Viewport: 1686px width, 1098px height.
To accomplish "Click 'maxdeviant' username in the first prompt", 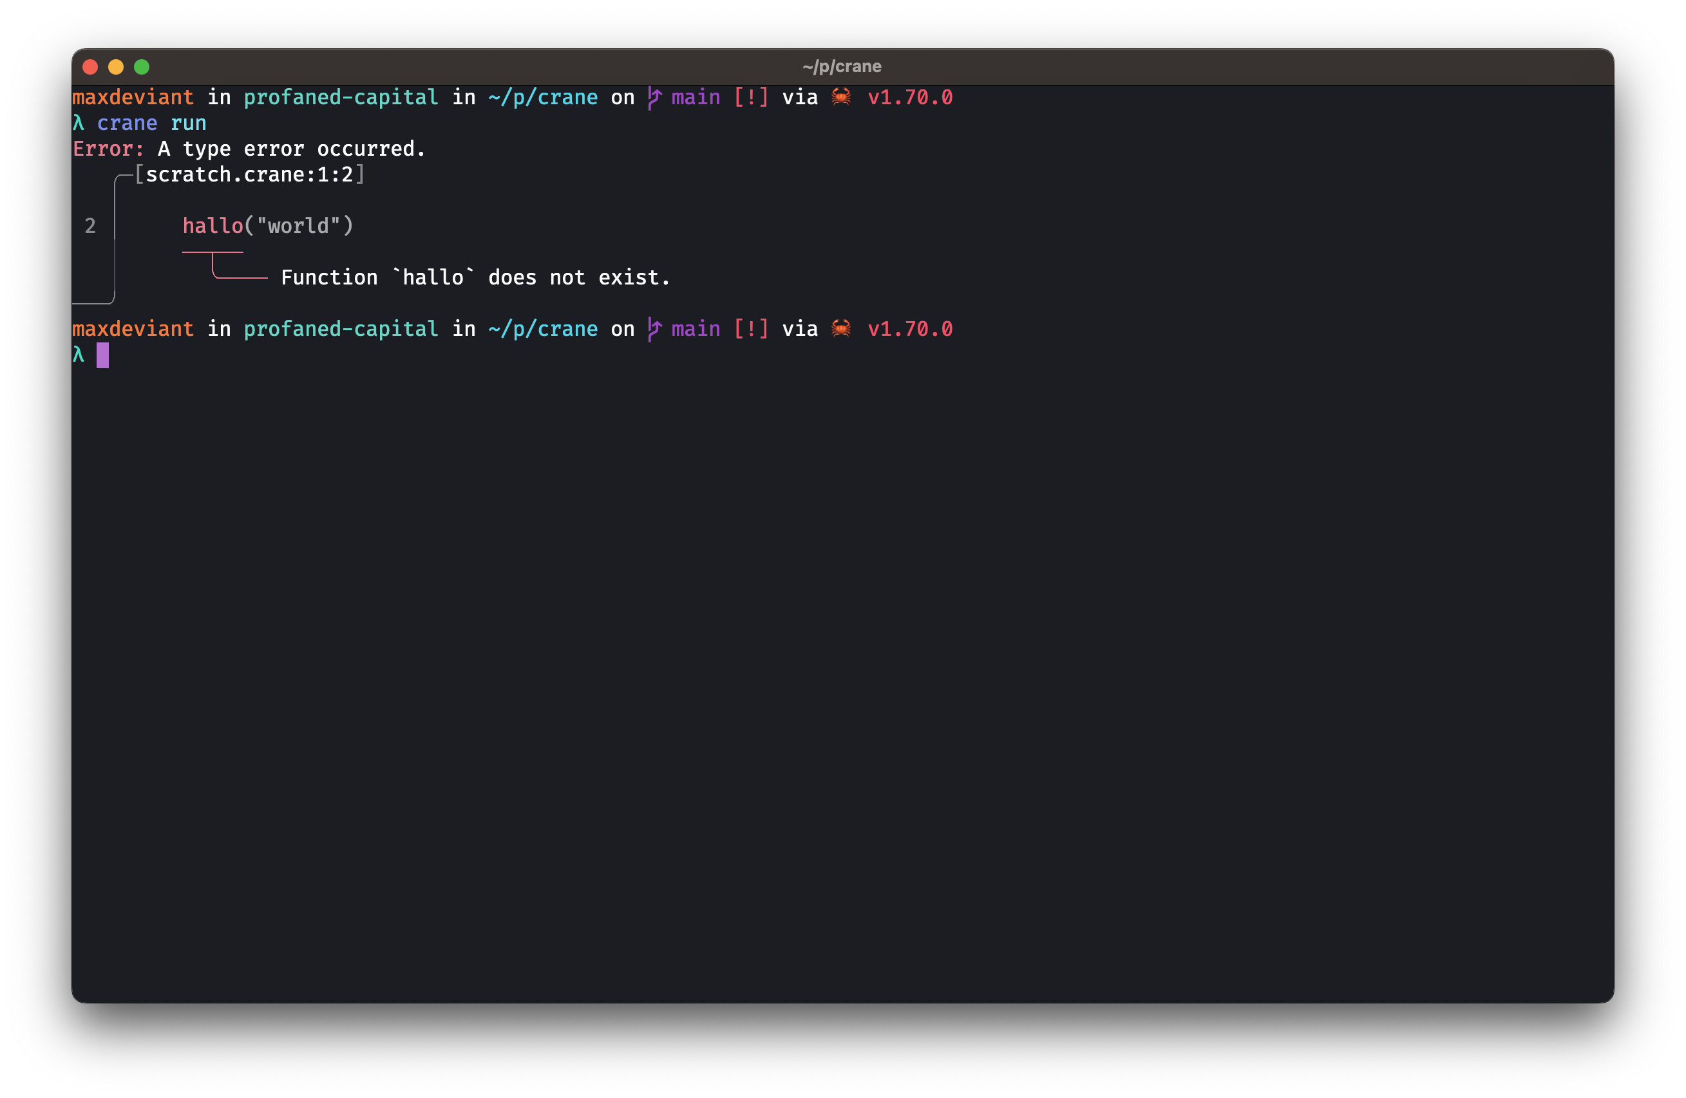I will (x=133, y=97).
